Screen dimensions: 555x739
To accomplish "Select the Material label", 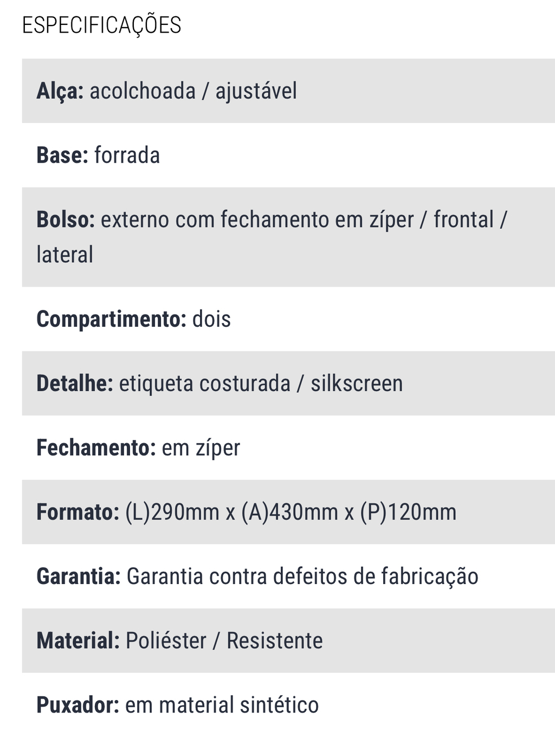I will tap(78, 641).
